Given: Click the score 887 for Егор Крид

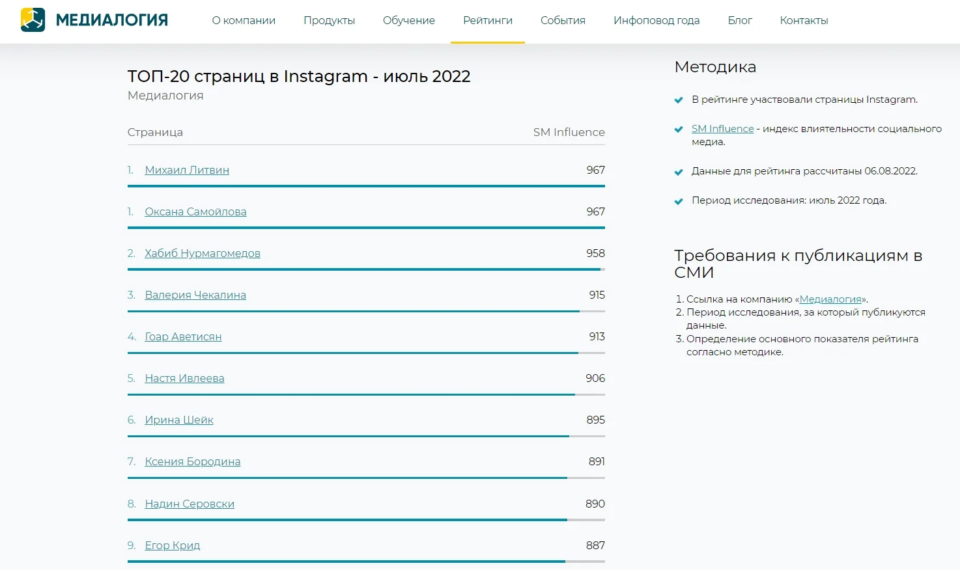Looking at the screenshot, I should (x=595, y=545).
